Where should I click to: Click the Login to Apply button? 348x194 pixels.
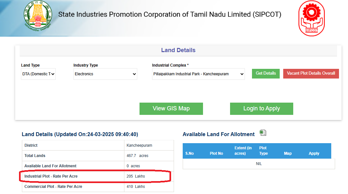click(x=261, y=109)
